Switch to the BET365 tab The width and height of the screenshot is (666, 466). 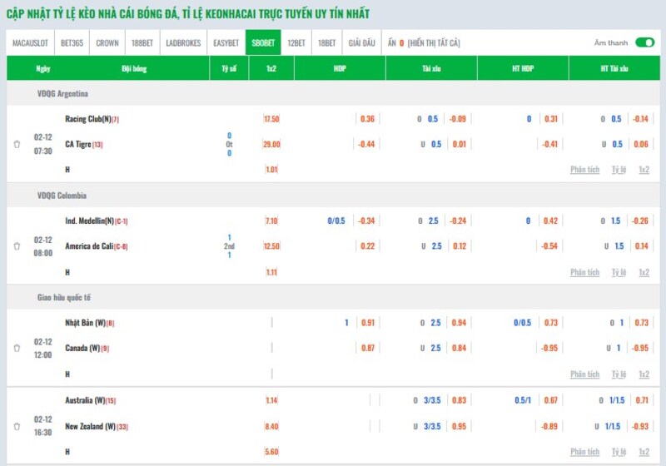(72, 42)
